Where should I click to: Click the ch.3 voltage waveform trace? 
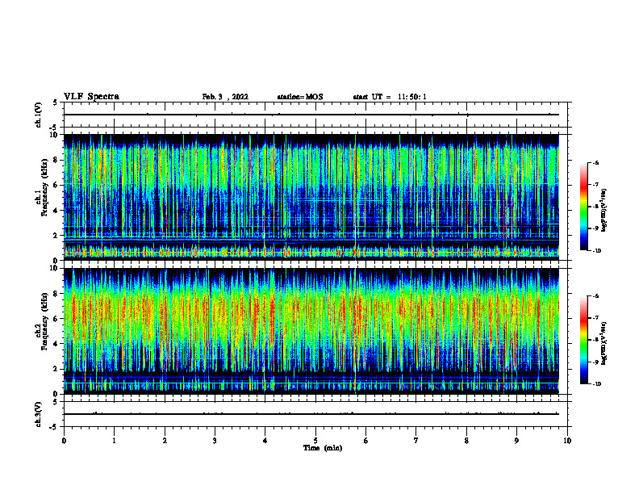[311, 414]
